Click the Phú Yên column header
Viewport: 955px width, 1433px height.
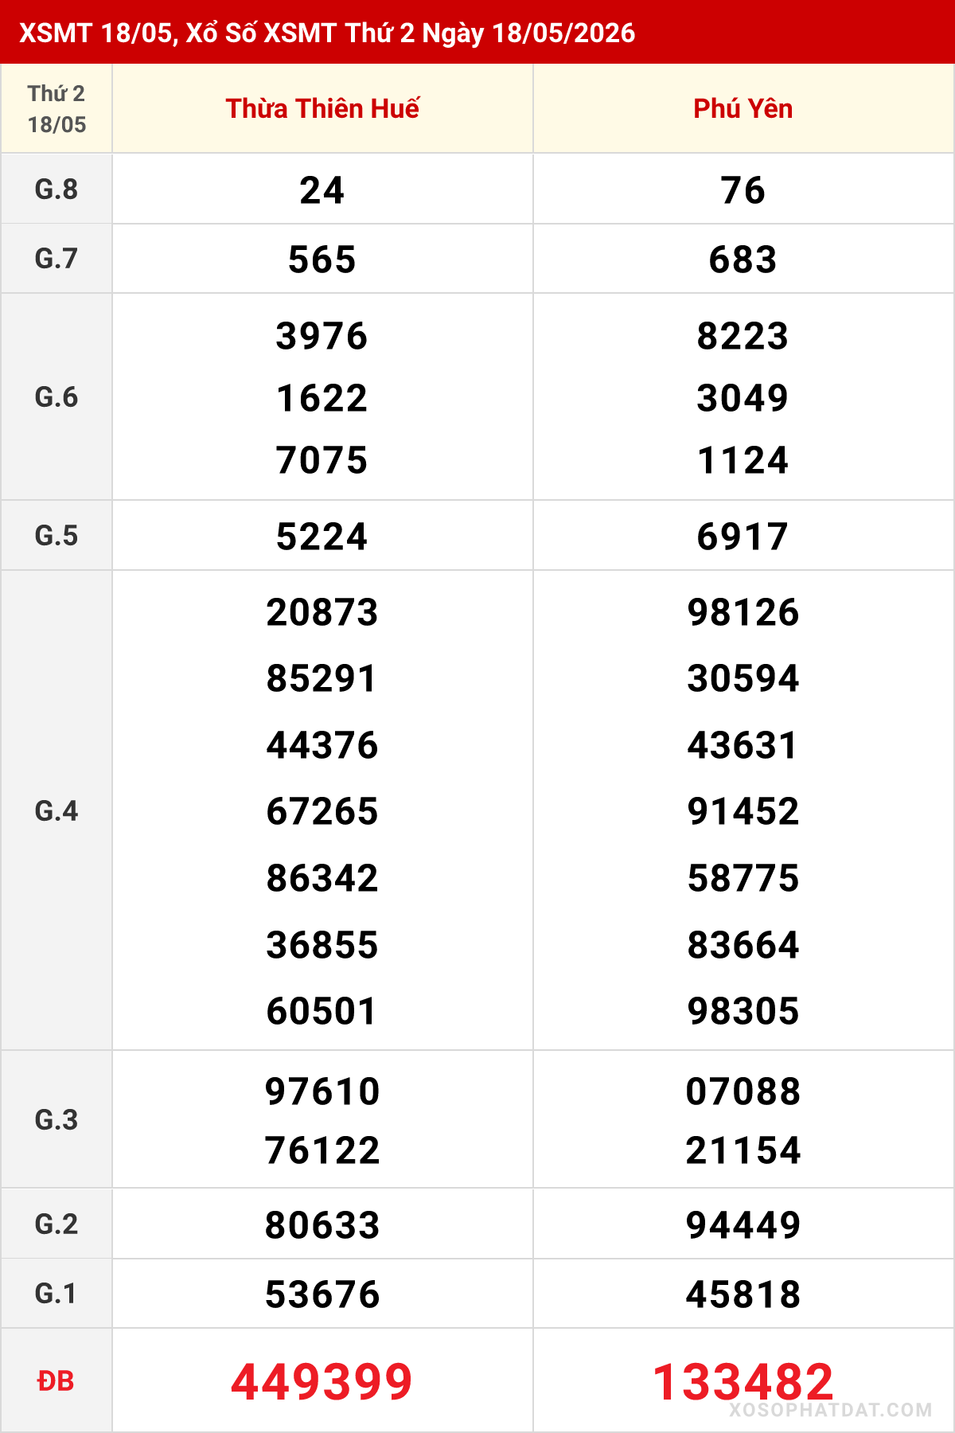743,108
